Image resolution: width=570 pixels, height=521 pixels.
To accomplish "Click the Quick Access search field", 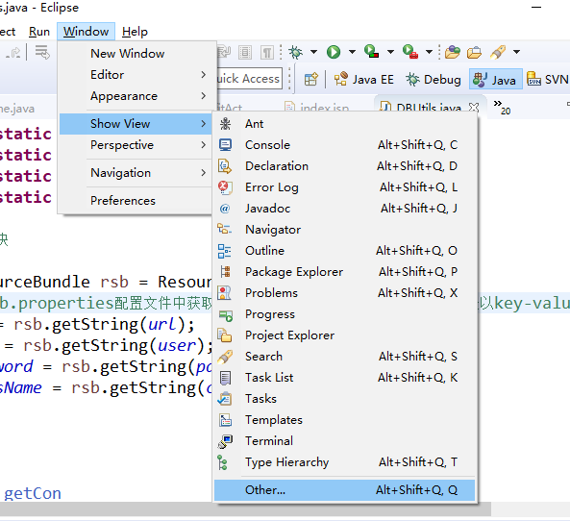I will [x=249, y=79].
